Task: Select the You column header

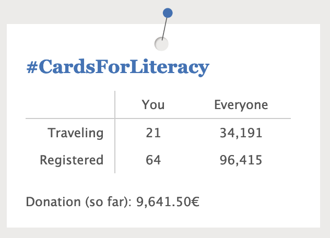Action: pos(153,105)
